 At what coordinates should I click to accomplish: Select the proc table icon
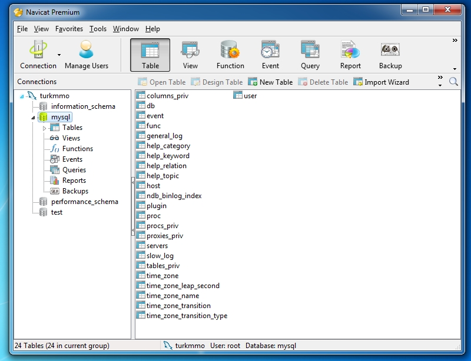tap(141, 215)
